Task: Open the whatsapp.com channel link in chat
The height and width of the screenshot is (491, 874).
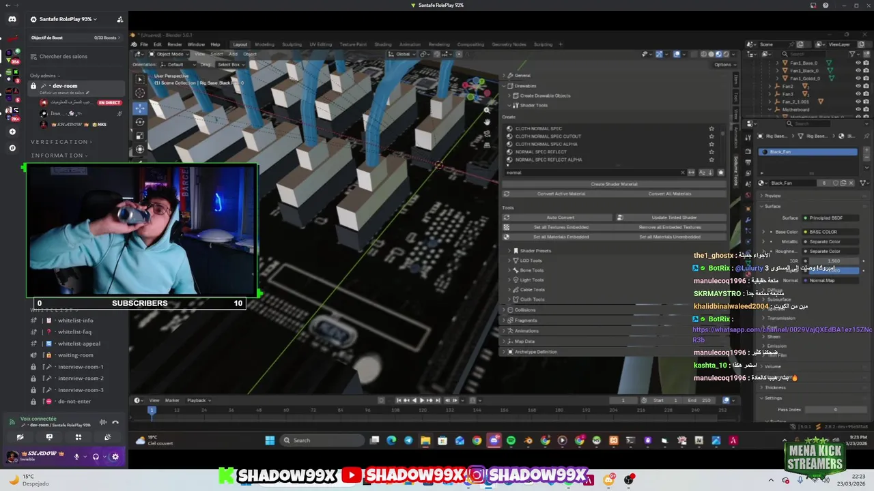Action: pyautogui.click(x=783, y=334)
